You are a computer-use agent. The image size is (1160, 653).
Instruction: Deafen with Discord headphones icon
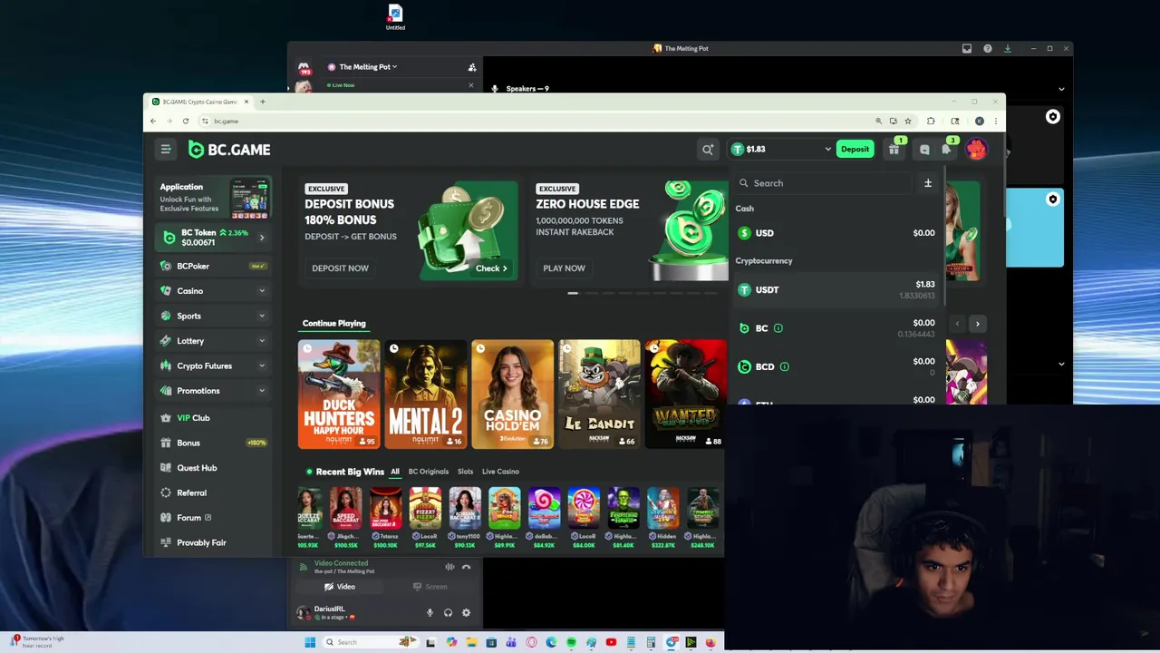pyautogui.click(x=448, y=613)
